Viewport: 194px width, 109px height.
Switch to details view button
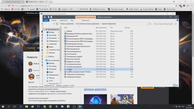174,85
